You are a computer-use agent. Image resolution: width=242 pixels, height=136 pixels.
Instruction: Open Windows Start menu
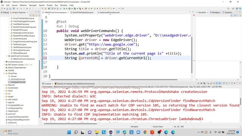click(x=69, y=132)
